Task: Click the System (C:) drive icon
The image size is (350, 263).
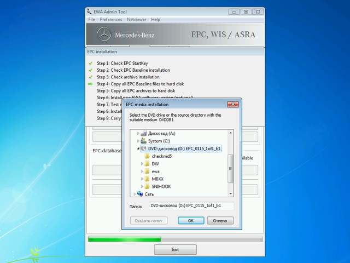Action: pyautogui.click(x=143, y=141)
